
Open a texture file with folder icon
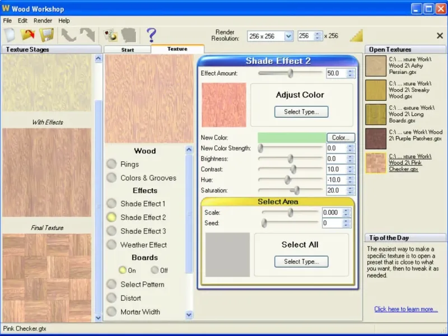(27, 35)
